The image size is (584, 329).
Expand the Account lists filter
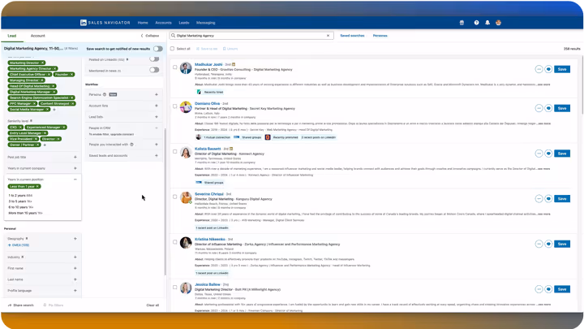(157, 106)
